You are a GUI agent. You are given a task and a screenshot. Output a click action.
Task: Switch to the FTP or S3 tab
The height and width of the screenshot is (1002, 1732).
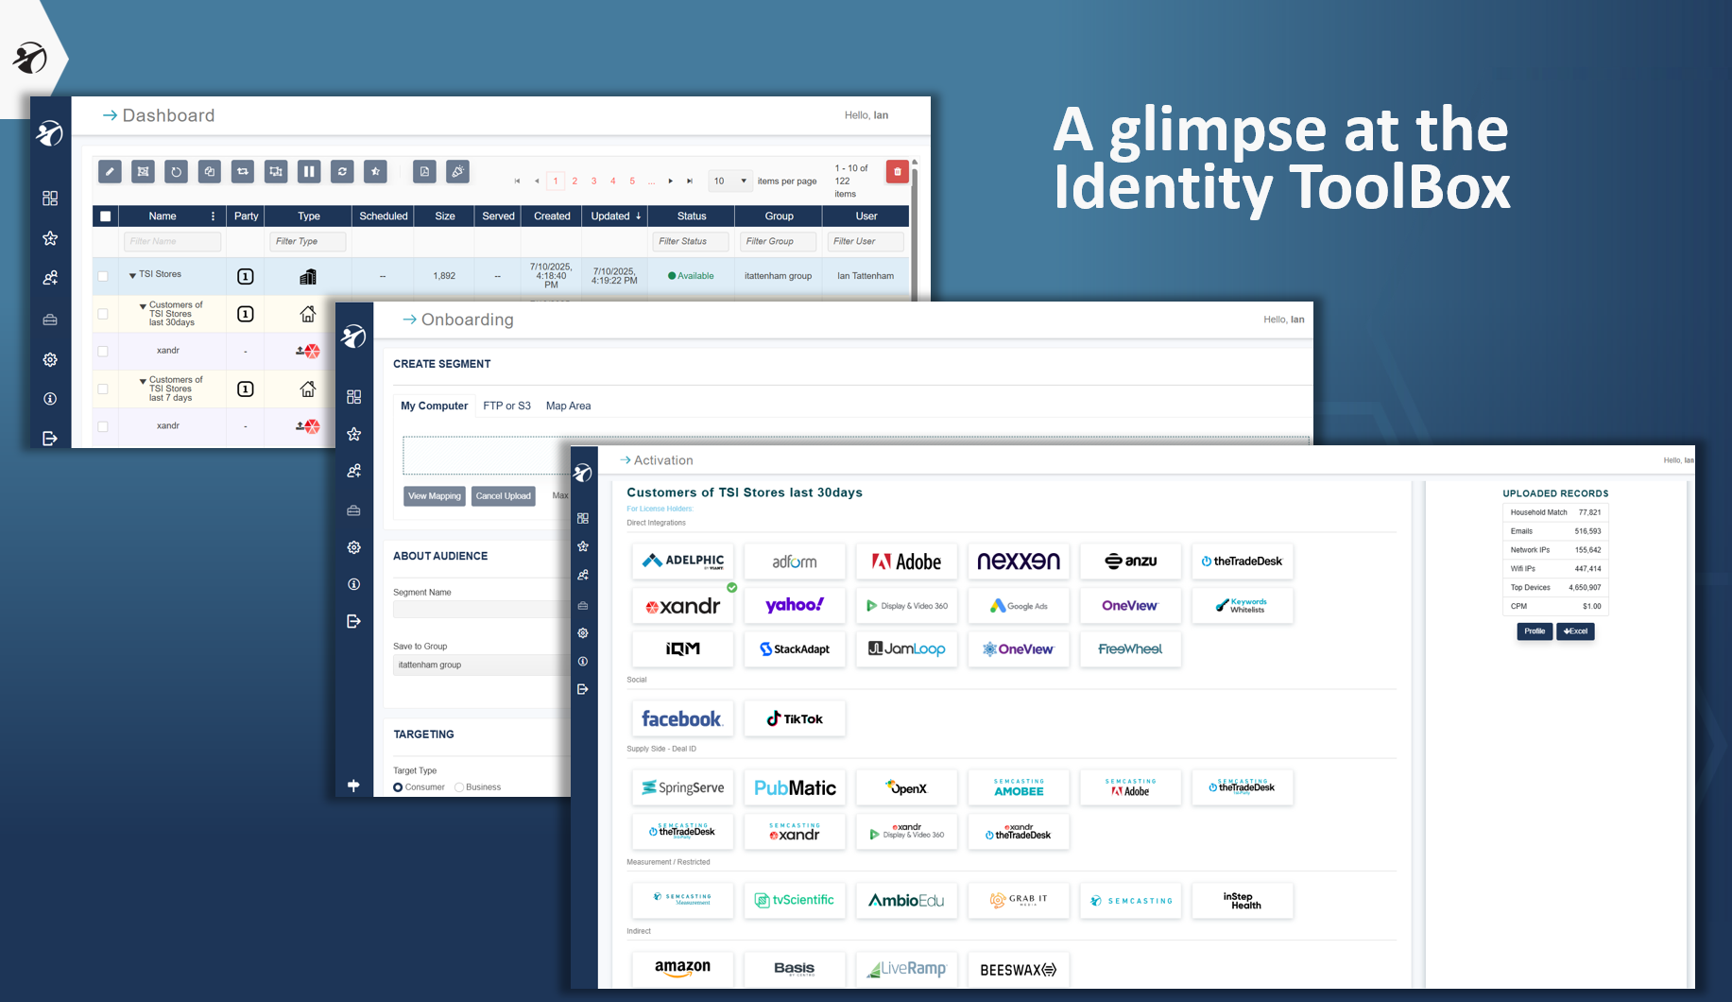point(506,406)
